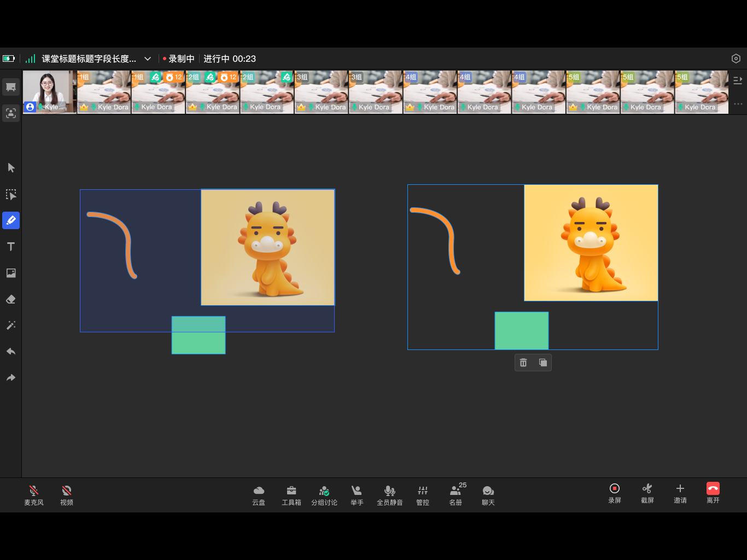Pick the text T tool
Screen dimensions: 747x560
(x=11, y=247)
